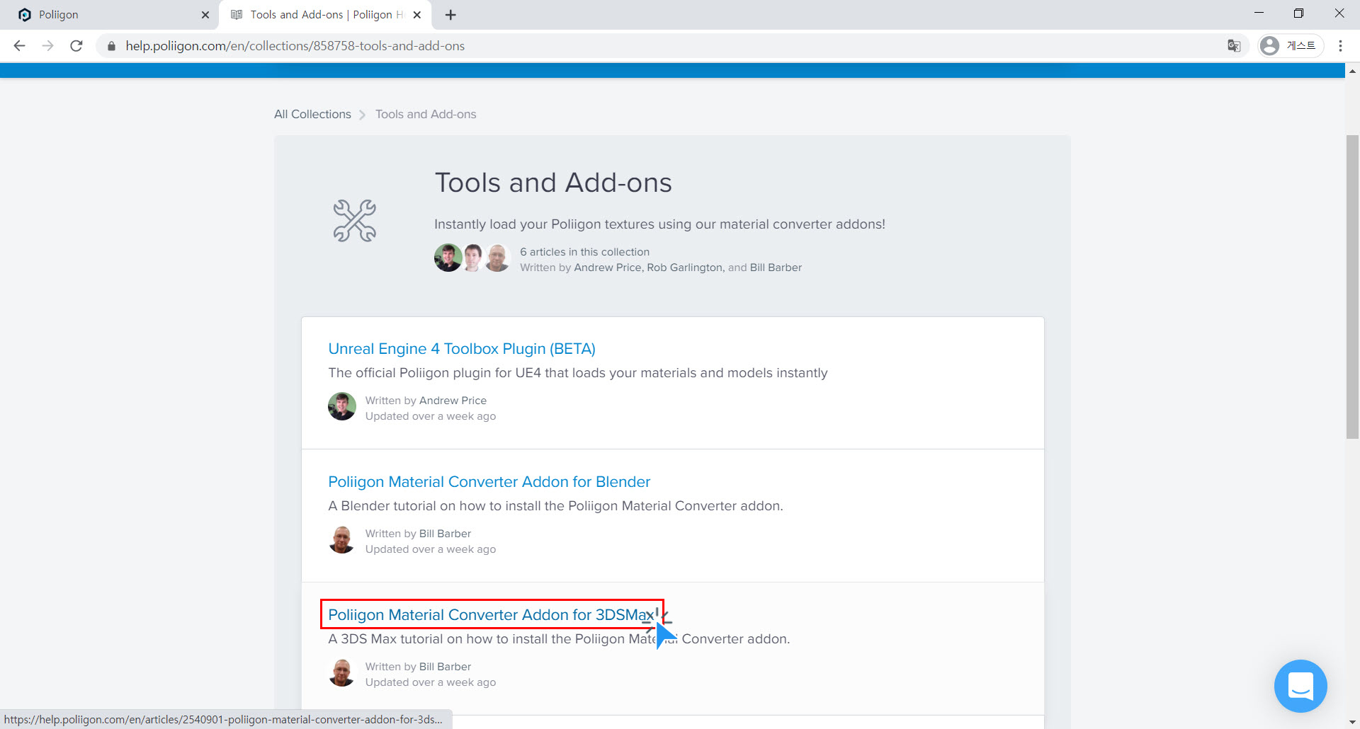Screen dimensions: 1360x729
Task: Click the second author avatar in header
Action: [472, 258]
